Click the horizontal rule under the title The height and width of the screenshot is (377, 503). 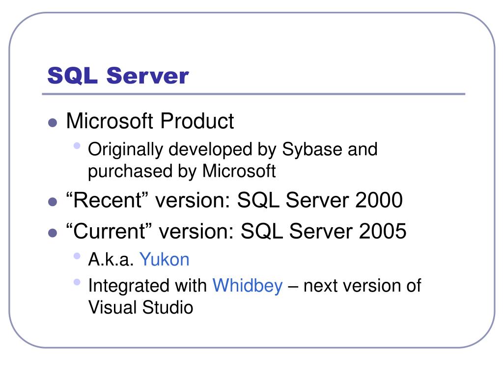pos(253,94)
